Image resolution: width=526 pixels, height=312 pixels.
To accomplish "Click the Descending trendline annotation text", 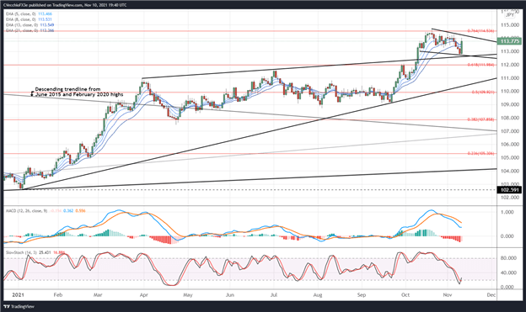I will (x=79, y=92).
